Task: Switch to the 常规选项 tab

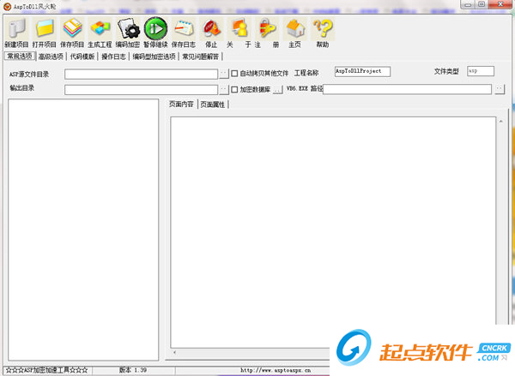Action: pos(20,57)
